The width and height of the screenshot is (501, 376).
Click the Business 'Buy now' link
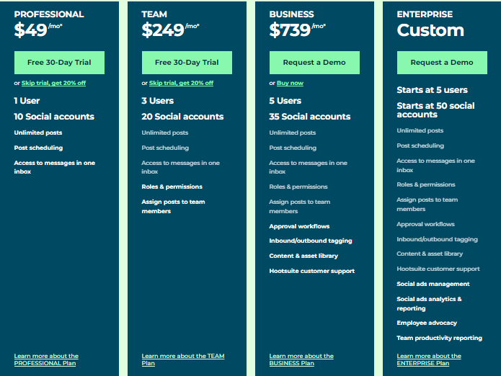pos(290,83)
